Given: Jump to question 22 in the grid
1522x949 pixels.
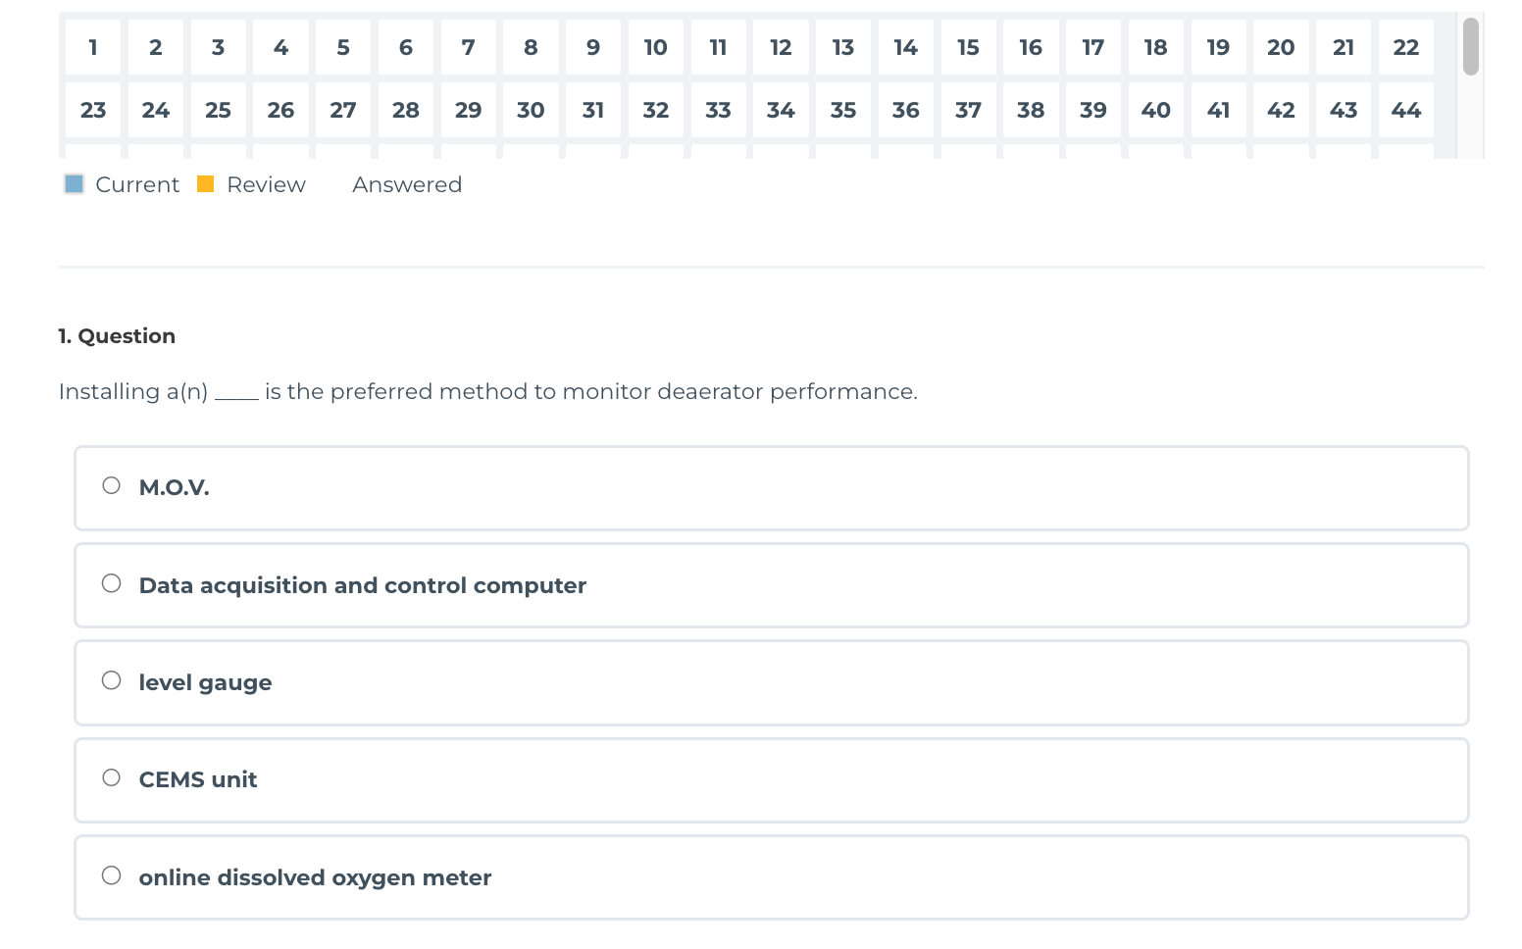Looking at the screenshot, I should [x=1405, y=47].
